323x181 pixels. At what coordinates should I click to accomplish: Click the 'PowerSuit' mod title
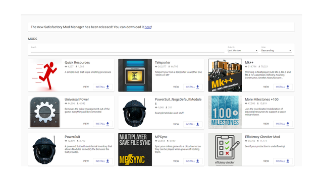tap(72, 137)
